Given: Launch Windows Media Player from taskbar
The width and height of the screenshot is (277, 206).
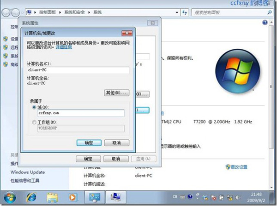Looking at the screenshot, I should [73, 197].
